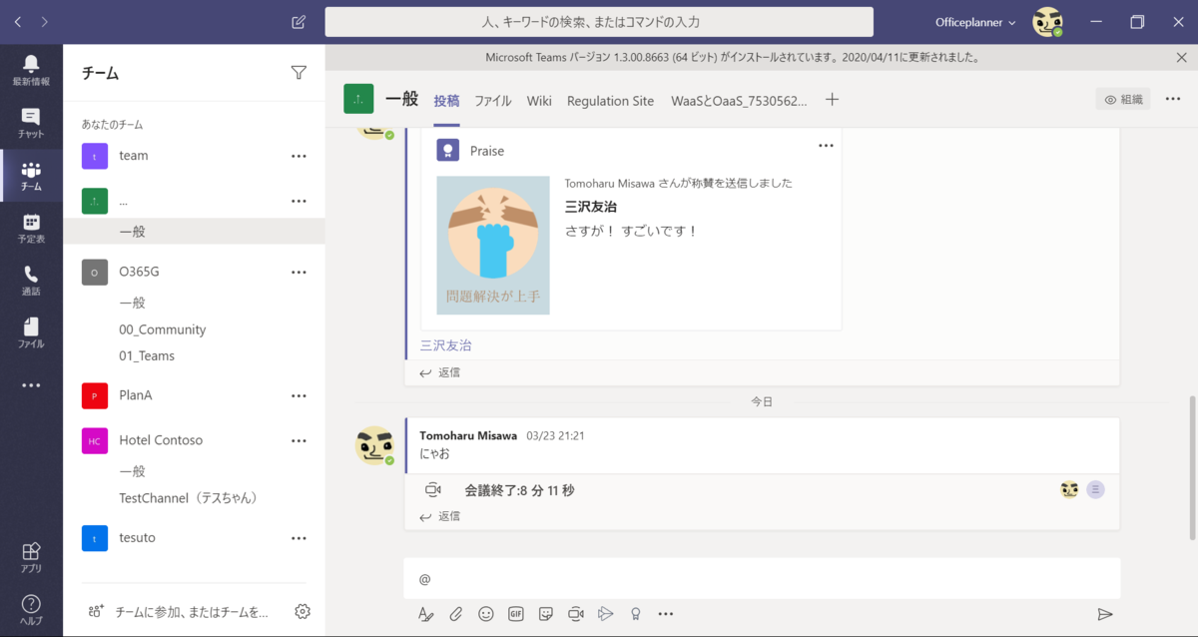This screenshot has height=637, width=1198.
Task: Click the 組織 button
Action: 1123,99
